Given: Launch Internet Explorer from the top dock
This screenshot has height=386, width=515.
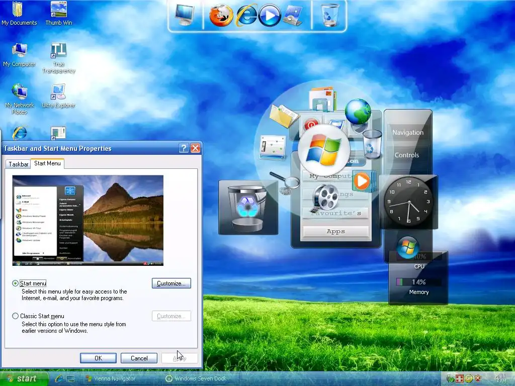Looking at the screenshot, I should tap(246, 15).
